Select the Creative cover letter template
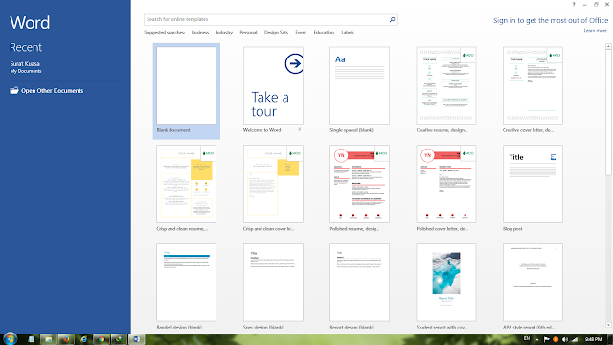613x345 pixels. (533, 85)
